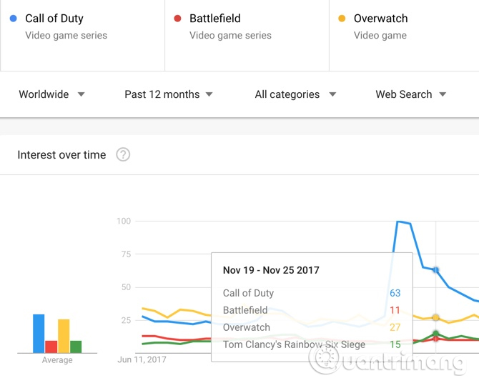Click the Interest over time heading
The image size is (479, 378).
[61, 155]
